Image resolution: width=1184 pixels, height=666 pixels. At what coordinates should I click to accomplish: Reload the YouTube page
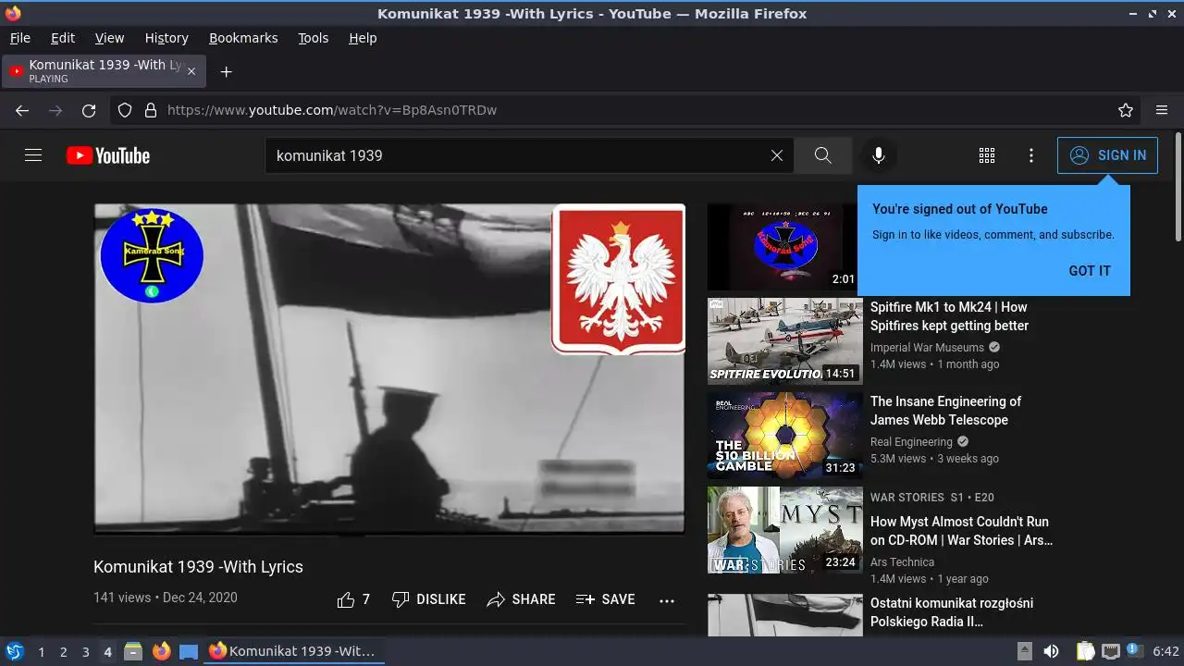(89, 110)
